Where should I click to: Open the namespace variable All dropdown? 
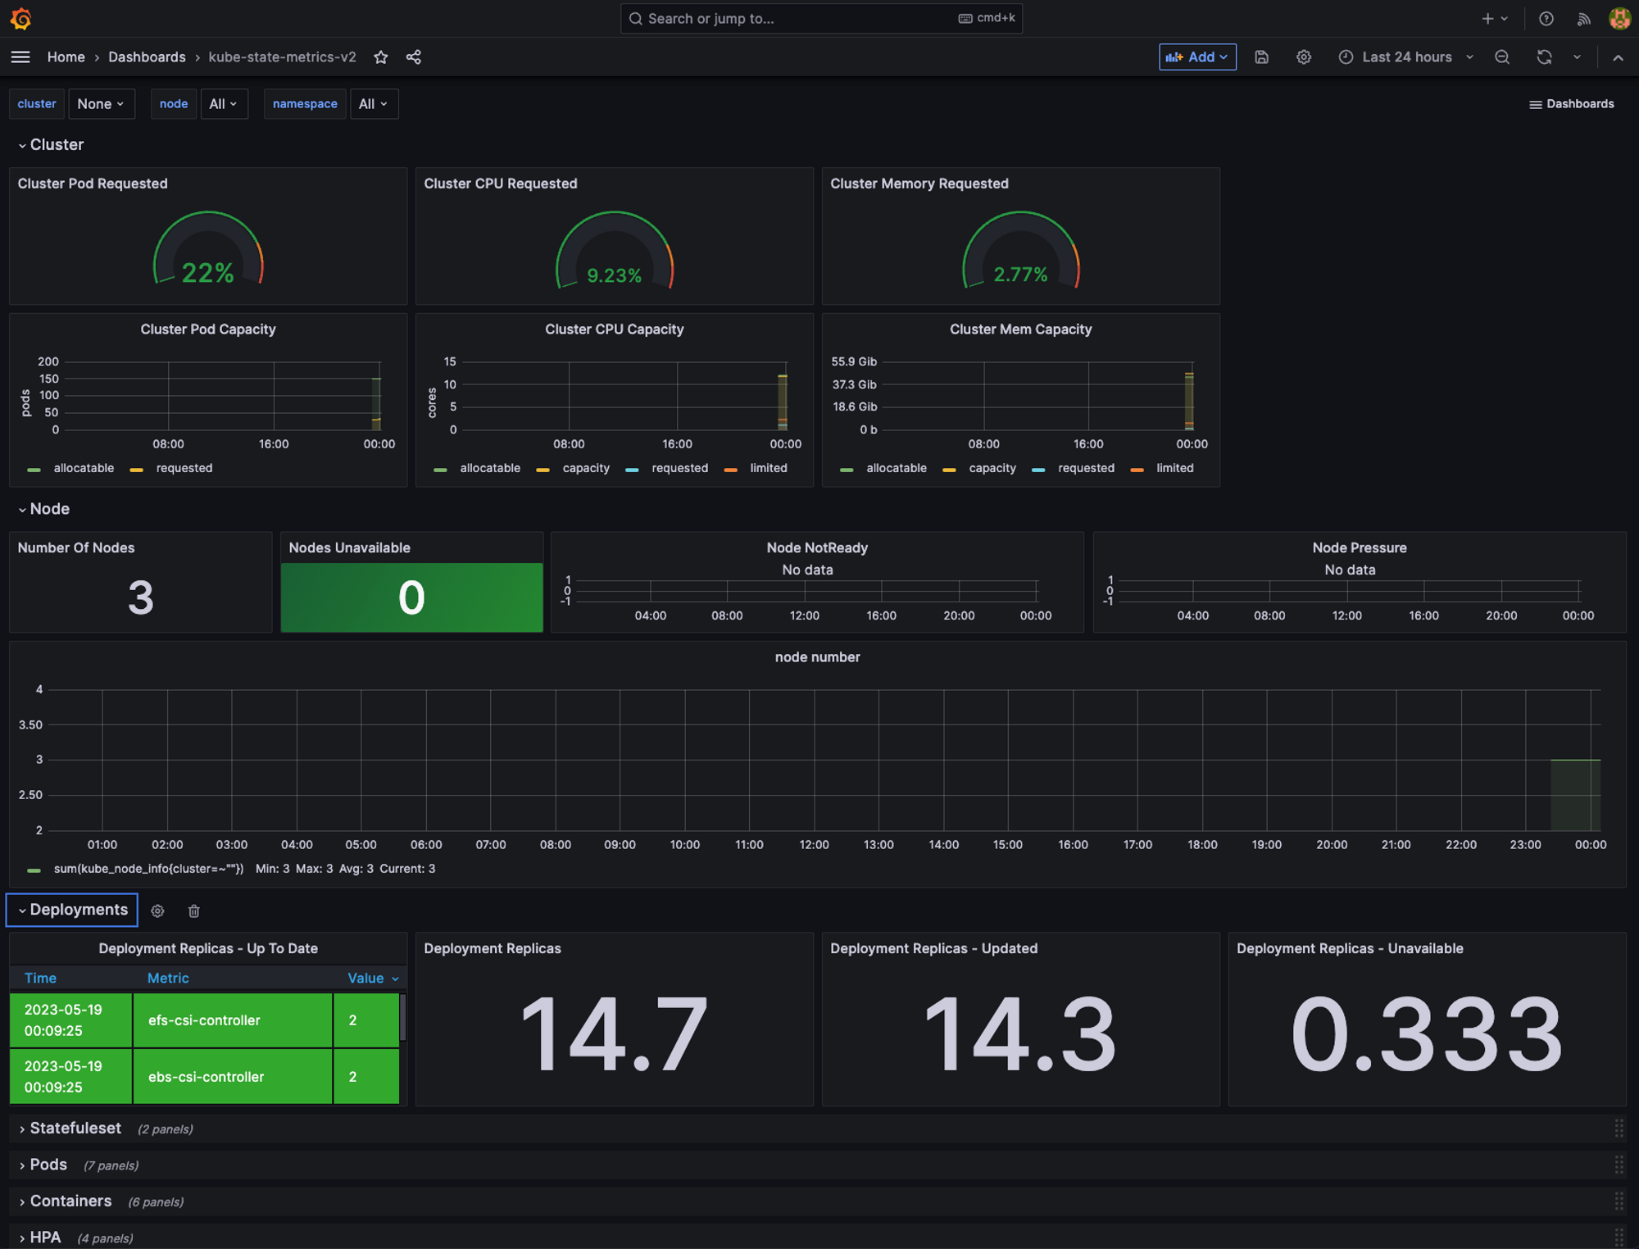pos(373,104)
